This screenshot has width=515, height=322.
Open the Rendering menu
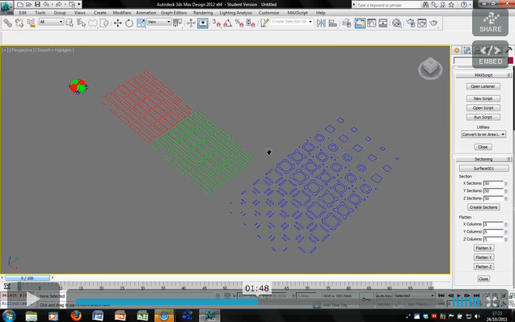(x=203, y=13)
